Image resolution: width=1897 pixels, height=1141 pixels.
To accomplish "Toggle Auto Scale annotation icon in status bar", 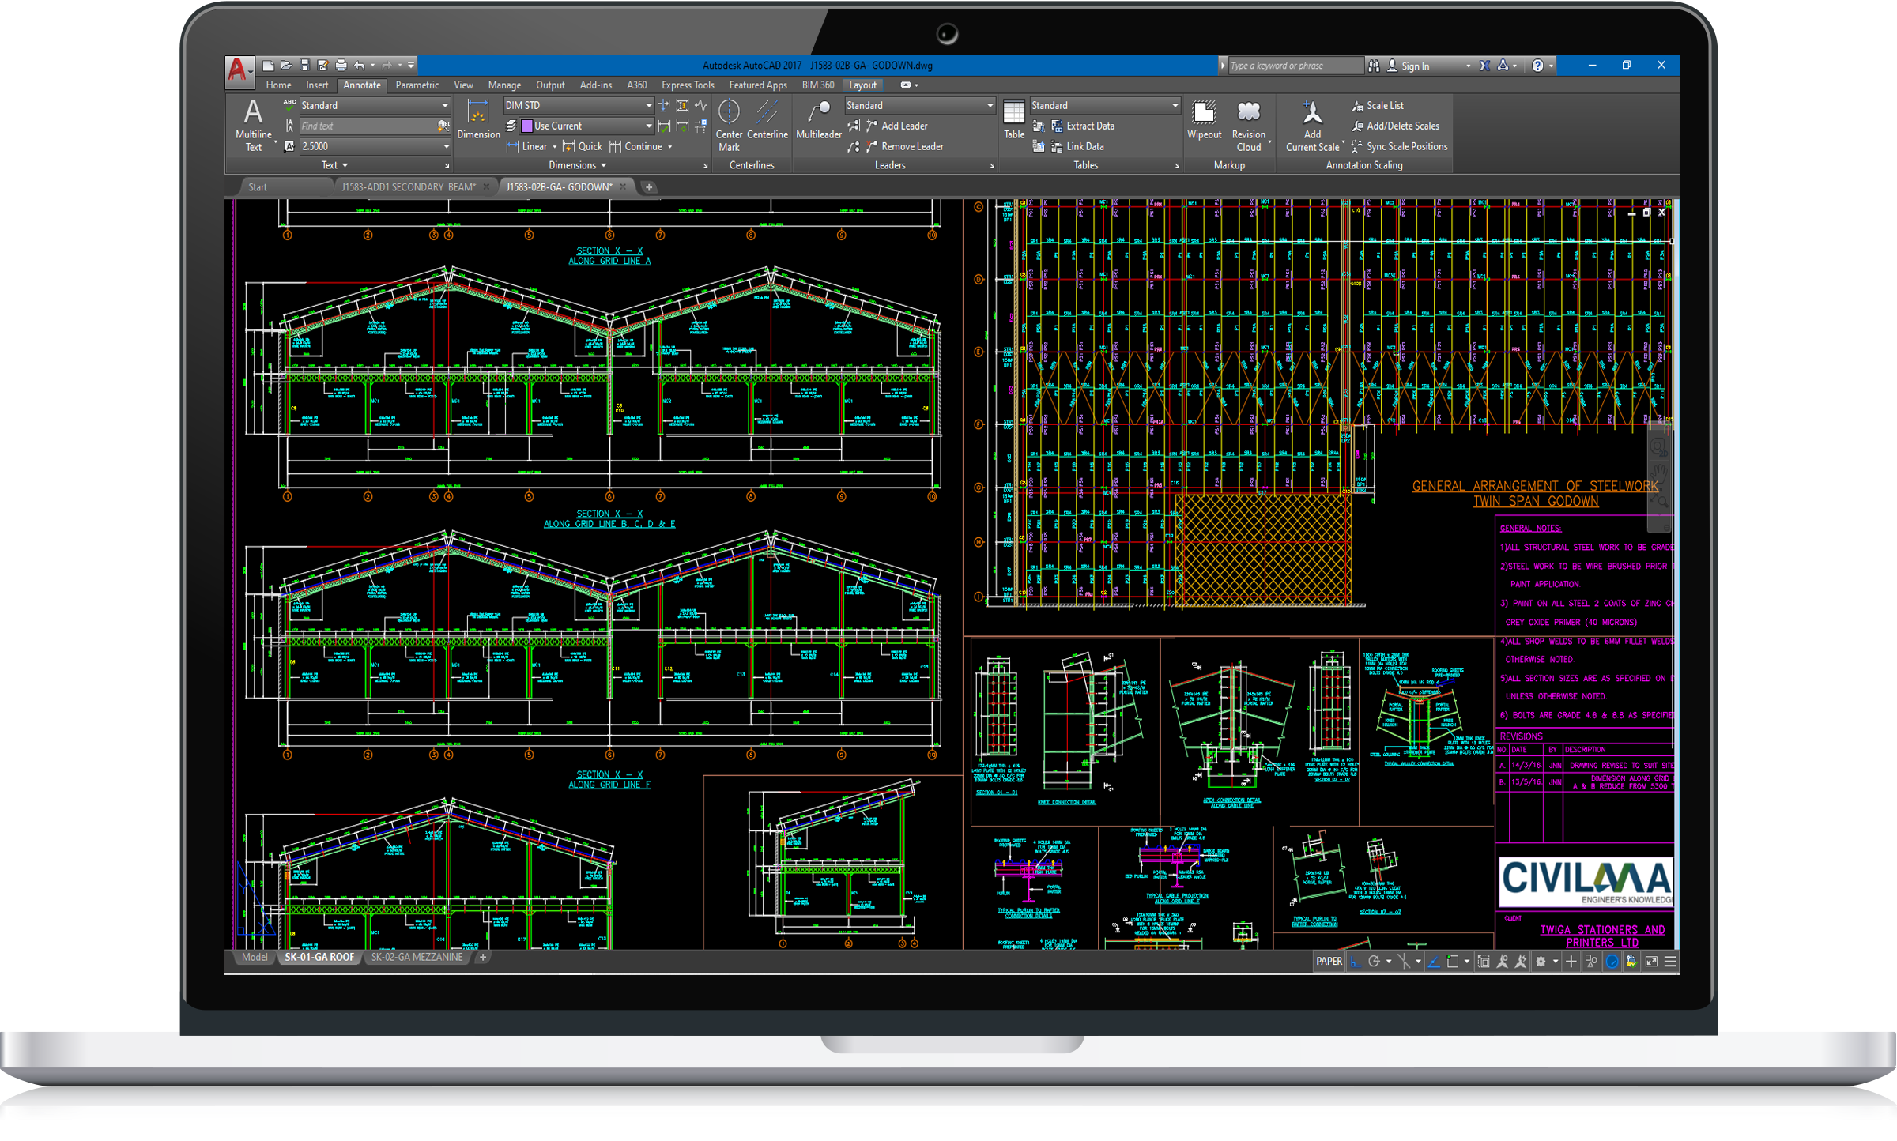I will pyautogui.click(x=1521, y=962).
